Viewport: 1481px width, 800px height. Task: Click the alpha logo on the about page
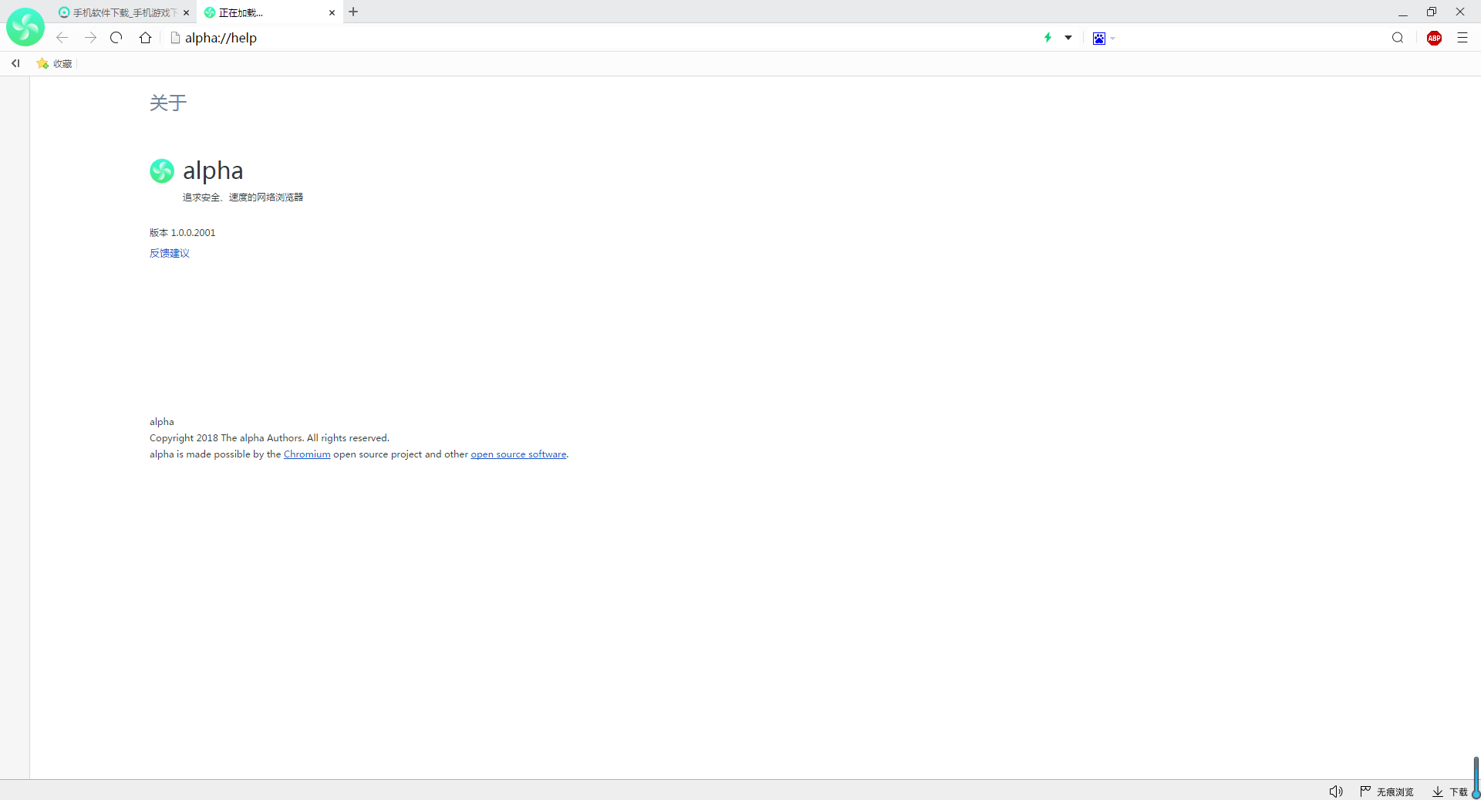162,170
